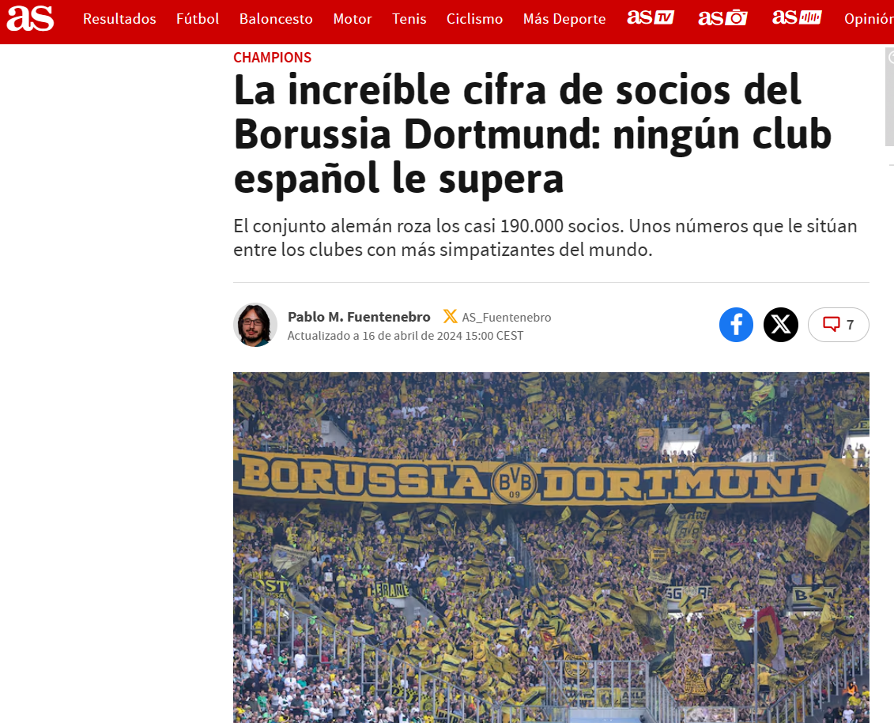Screen dimensions: 894x723
Task: Open the comments bubble showing 7
Action: 838,325
